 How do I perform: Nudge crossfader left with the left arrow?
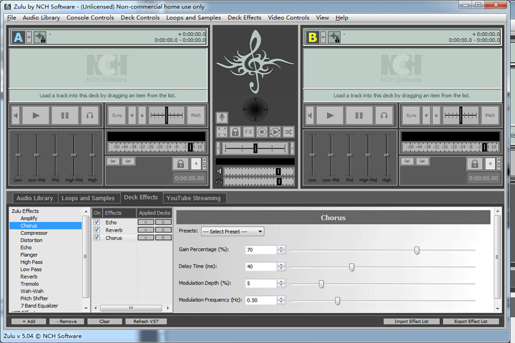pos(218,148)
